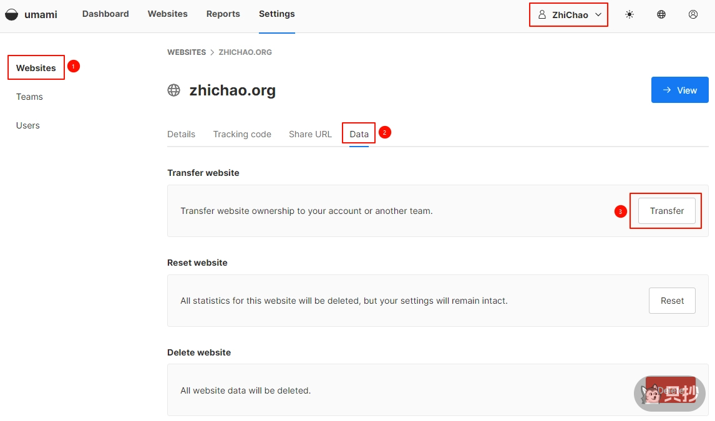Open the user profile icon

[693, 14]
